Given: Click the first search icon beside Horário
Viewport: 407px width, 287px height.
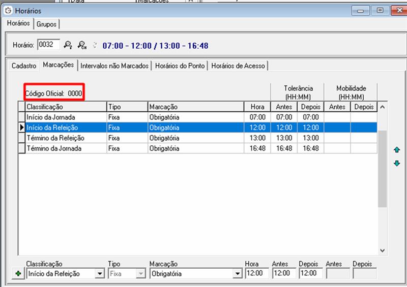Looking at the screenshot, I should coord(68,46).
